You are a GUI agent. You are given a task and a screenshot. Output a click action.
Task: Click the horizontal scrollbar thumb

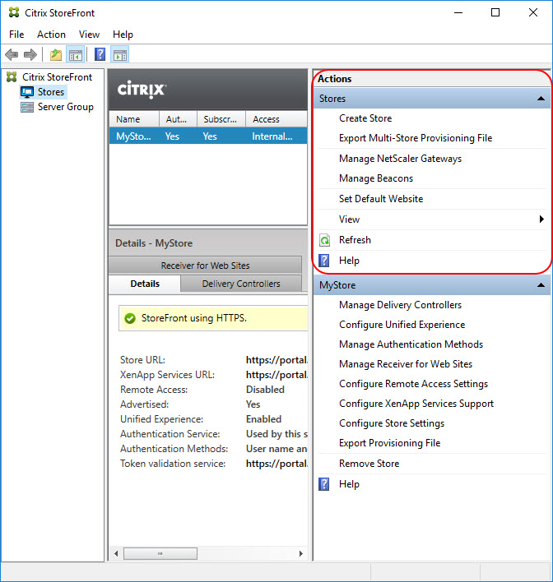[x=160, y=554]
